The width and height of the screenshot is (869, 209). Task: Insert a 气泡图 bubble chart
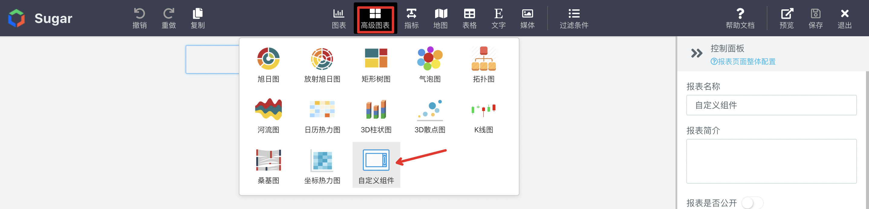click(430, 65)
